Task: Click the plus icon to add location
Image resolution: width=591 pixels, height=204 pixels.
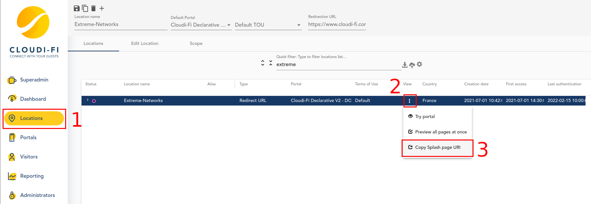Action: (102, 8)
